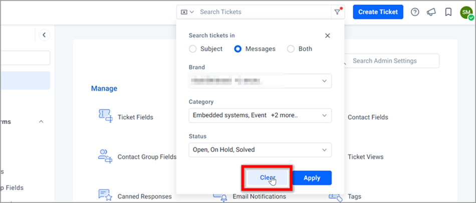Click the Create Ticket button
The image size is (476, 203).
click(378, 12)
